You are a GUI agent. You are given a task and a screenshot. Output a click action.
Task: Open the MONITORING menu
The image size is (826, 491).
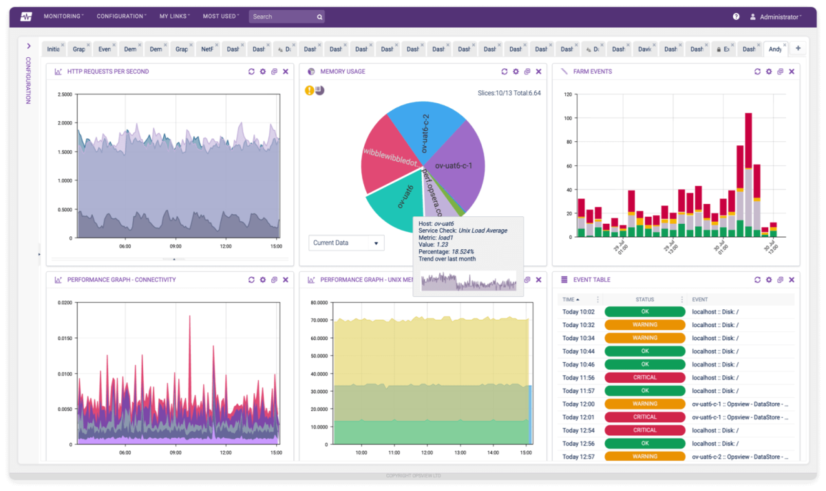point(63,16)
